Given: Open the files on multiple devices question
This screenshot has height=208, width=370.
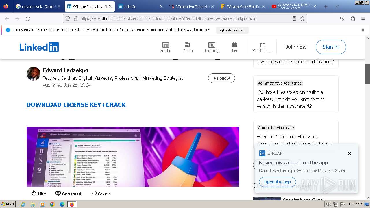Looking at the screenshot, I should point(291,99).
